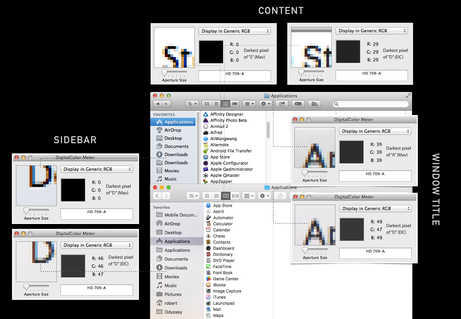Viewport: 461px width, 319px height.
Task: Click the HD 709-A field below the R: 49 reading
Action: tap(375, 253)
